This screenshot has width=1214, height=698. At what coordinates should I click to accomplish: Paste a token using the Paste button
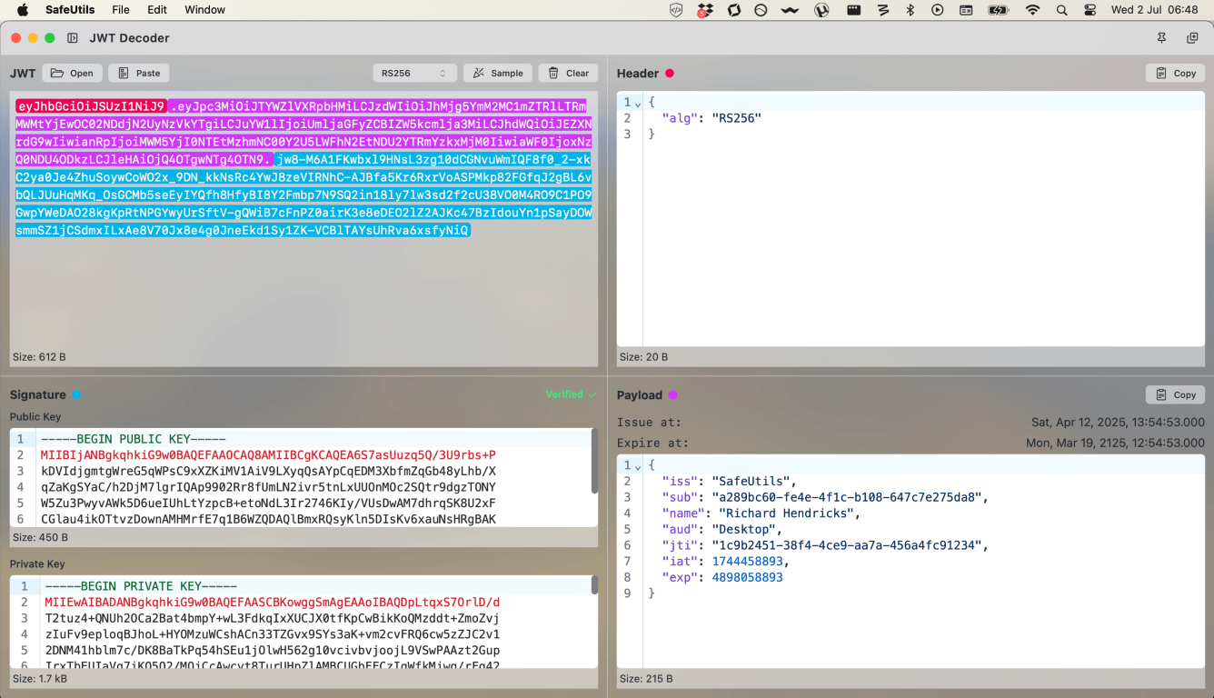139,73
